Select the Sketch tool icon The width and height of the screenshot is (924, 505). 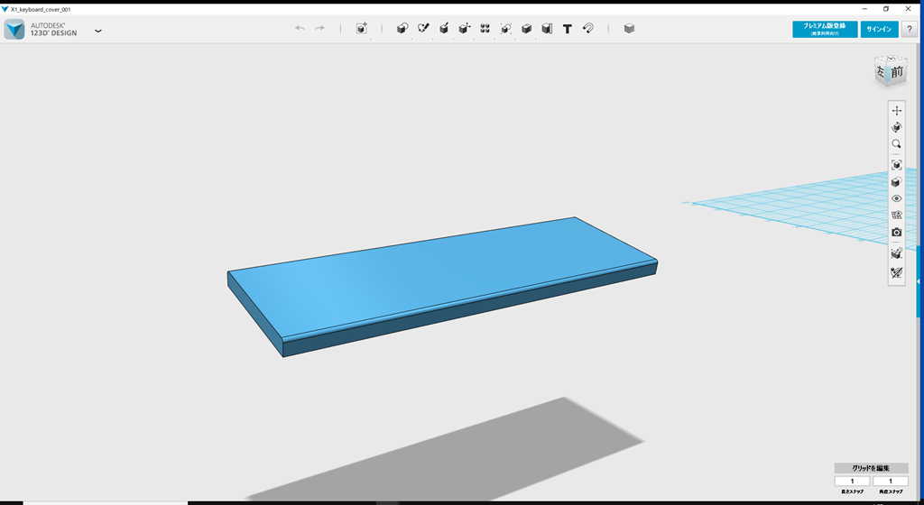pyautogui.click(x=423, y=29)
